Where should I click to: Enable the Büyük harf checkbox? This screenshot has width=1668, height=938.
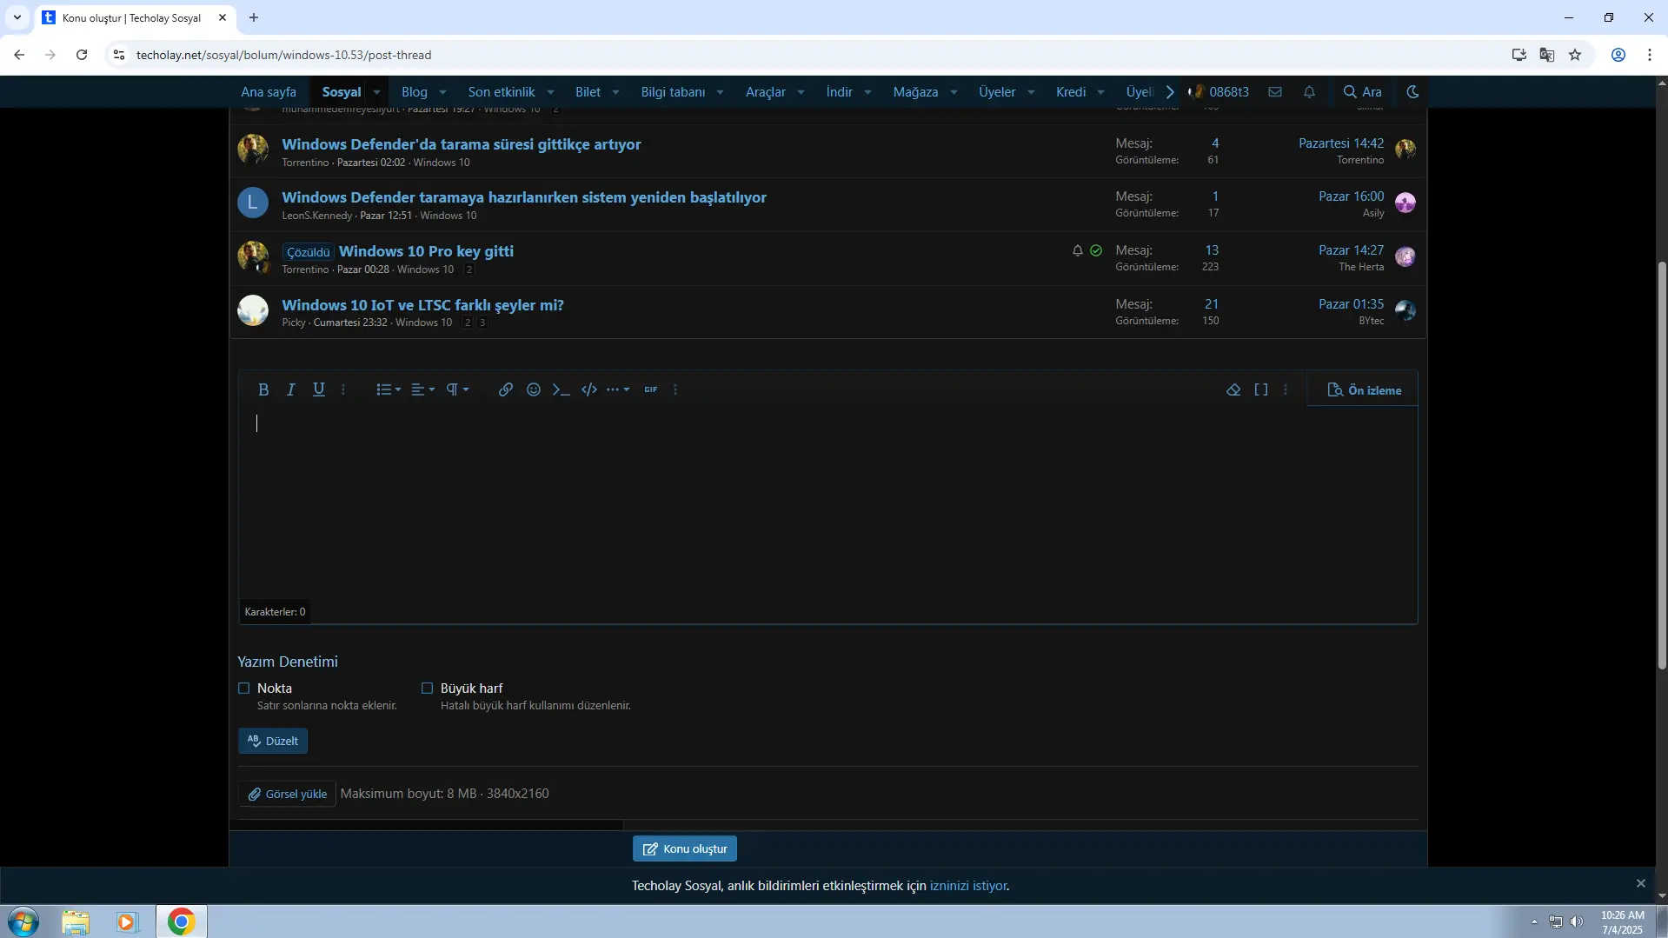click(427, 688)
